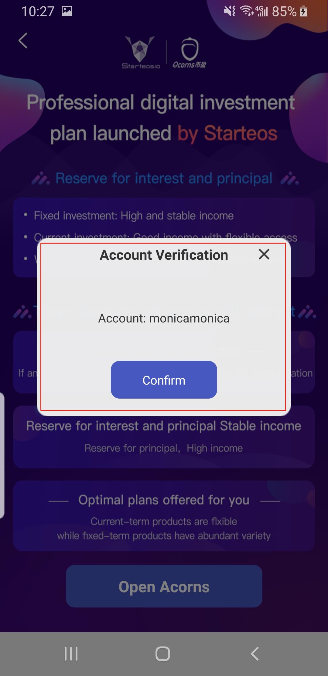Tap the Reserve for interest and principal heading

click(164, 178)
